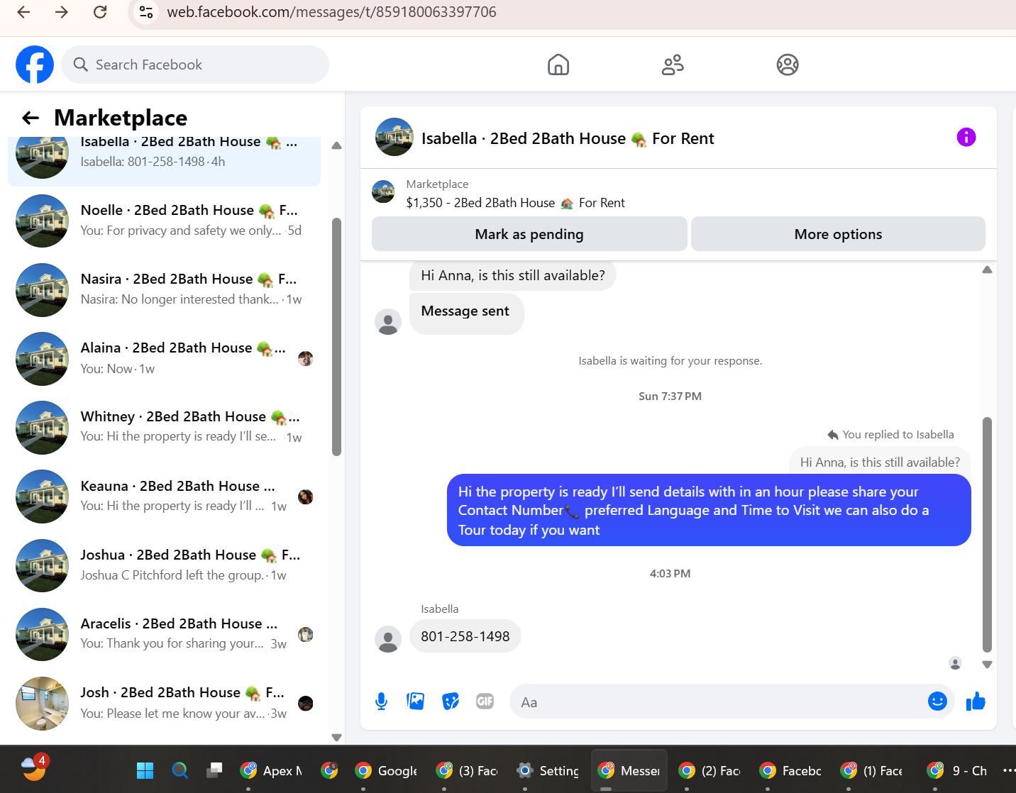This screenshot has width=1016, height=793.
Task: Click the chat pane scrollbar thumb
Action: (x=987, y=534)
